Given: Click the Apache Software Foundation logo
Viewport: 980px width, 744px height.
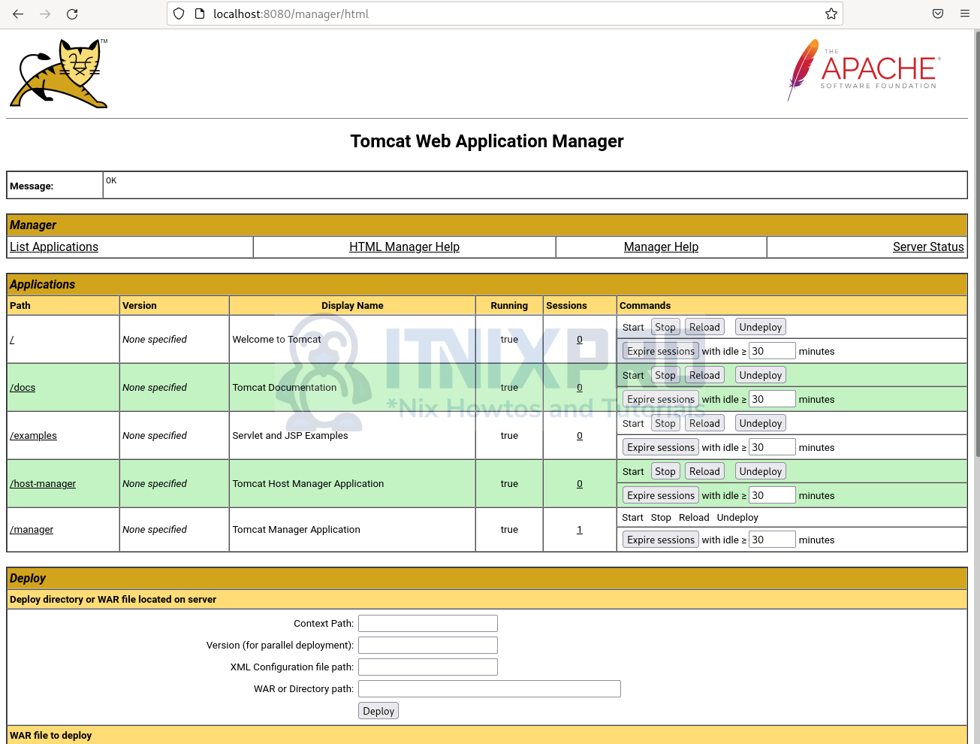Looking at the screenshot, I should (x=864, y=70).
